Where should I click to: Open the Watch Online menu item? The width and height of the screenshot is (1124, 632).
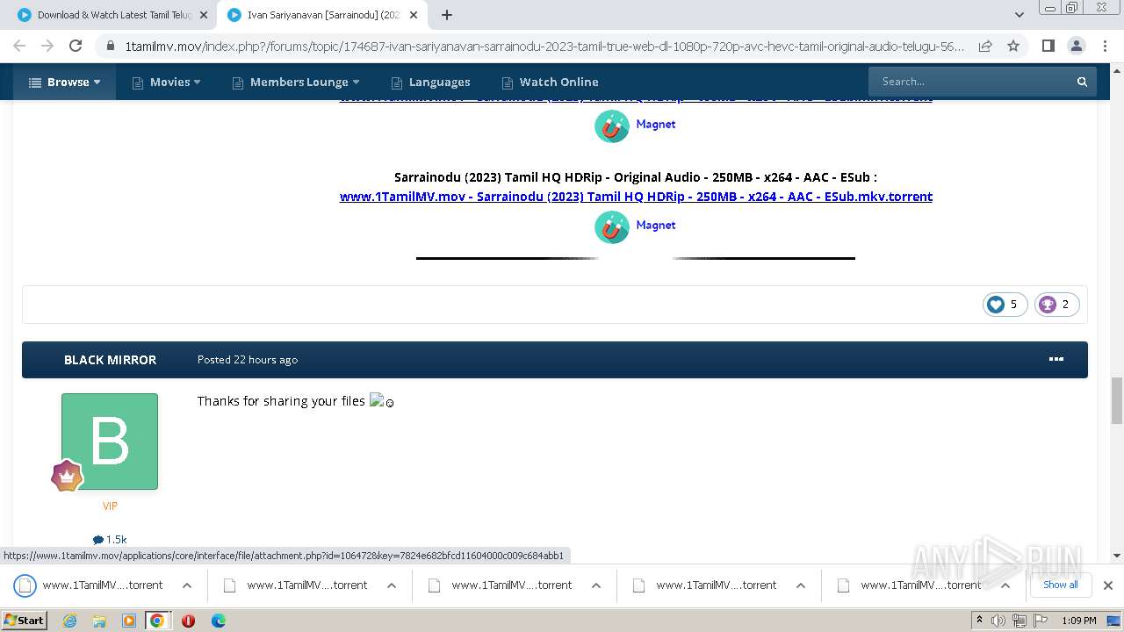[550, 82]
